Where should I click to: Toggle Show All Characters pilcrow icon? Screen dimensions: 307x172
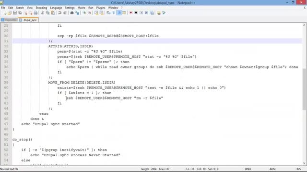pyautogui.click(x=114, y=13)
